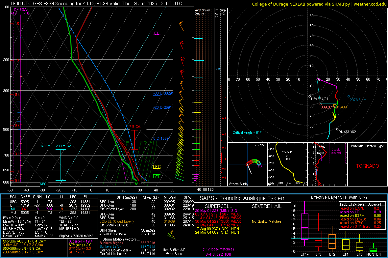
Task: Click the Wind Speed (knots) panel header
Action: coord(202,12)
